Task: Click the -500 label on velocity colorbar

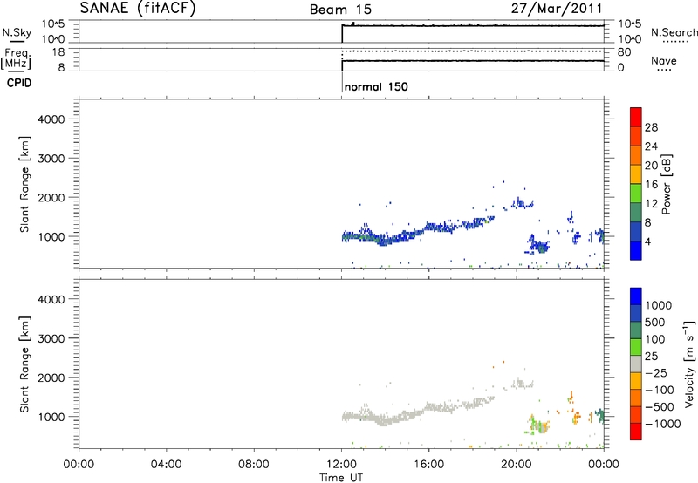Action: pyautogui.click(x=660, y=407)
